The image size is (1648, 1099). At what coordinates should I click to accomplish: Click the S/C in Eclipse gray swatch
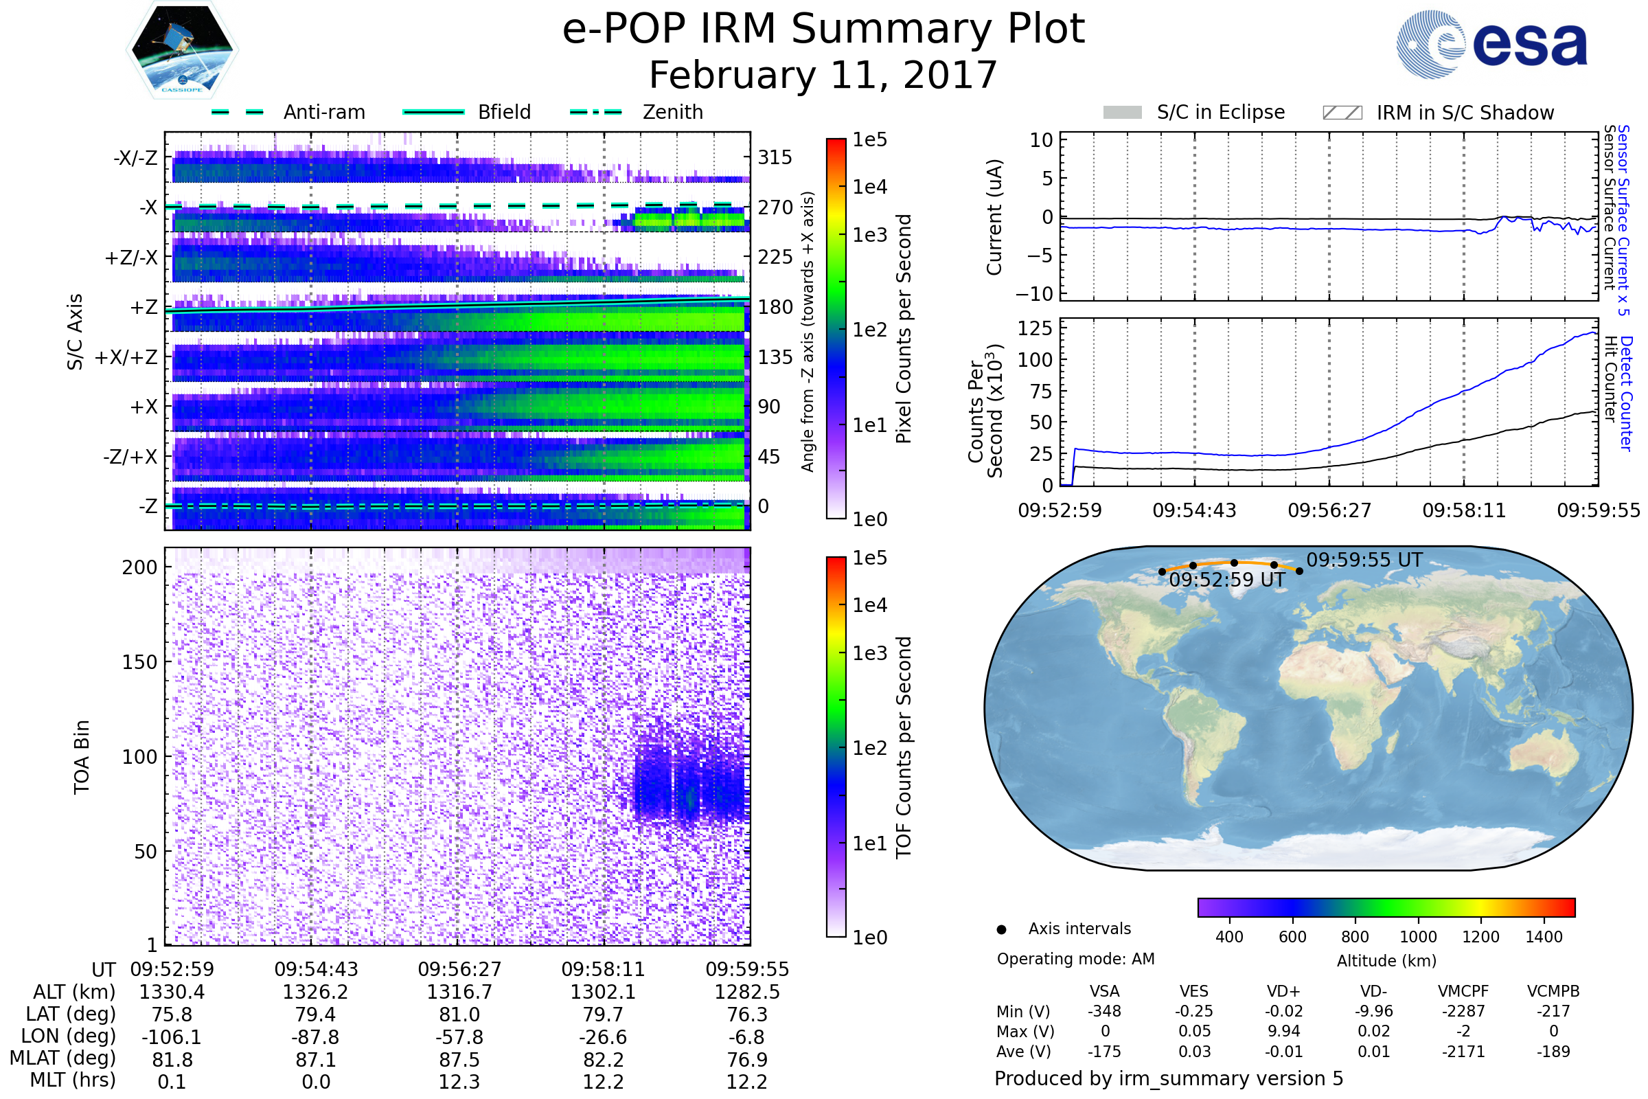click(1123, 113)
